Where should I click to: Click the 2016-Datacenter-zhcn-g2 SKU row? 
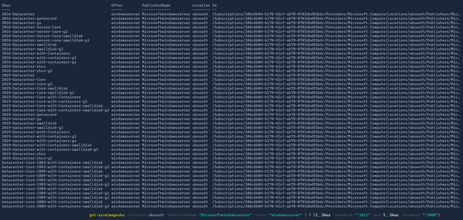pyautogui.click(x=21, y=71)
